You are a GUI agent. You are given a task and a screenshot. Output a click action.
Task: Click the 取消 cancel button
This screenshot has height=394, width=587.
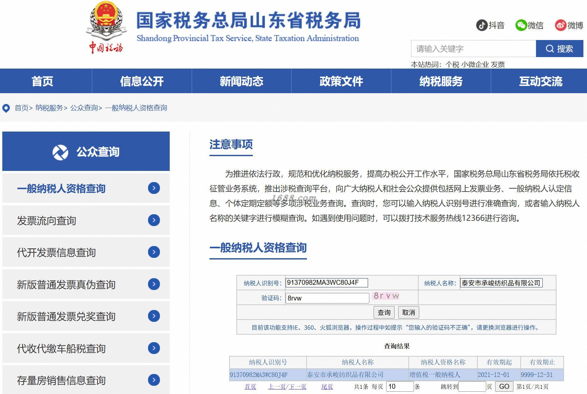coord(408,312)
